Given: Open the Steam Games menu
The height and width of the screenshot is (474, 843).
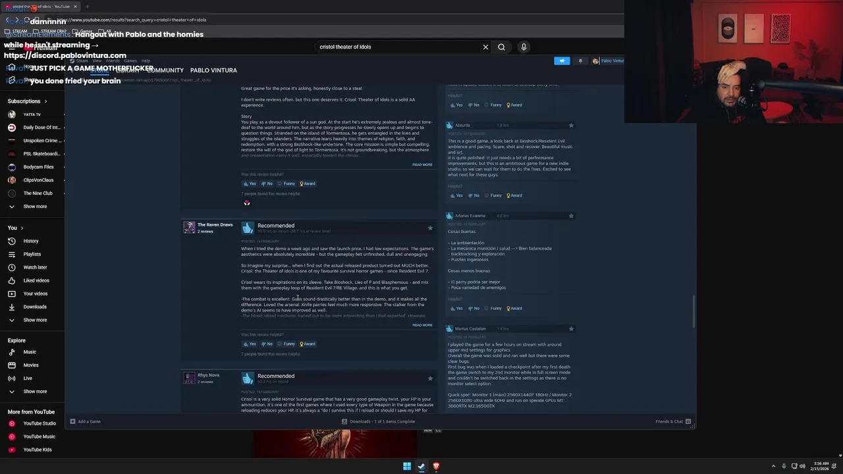Looking at the screenshot, I should pos(130,61).
